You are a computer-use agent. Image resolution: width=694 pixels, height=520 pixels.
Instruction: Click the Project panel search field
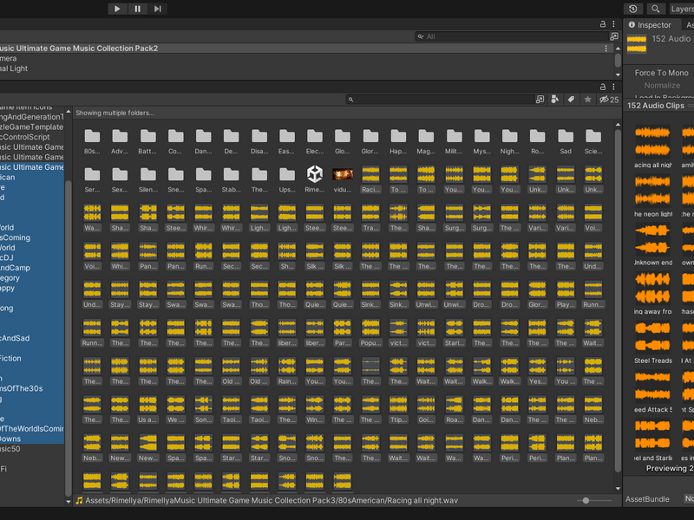[x=441, y=100]
